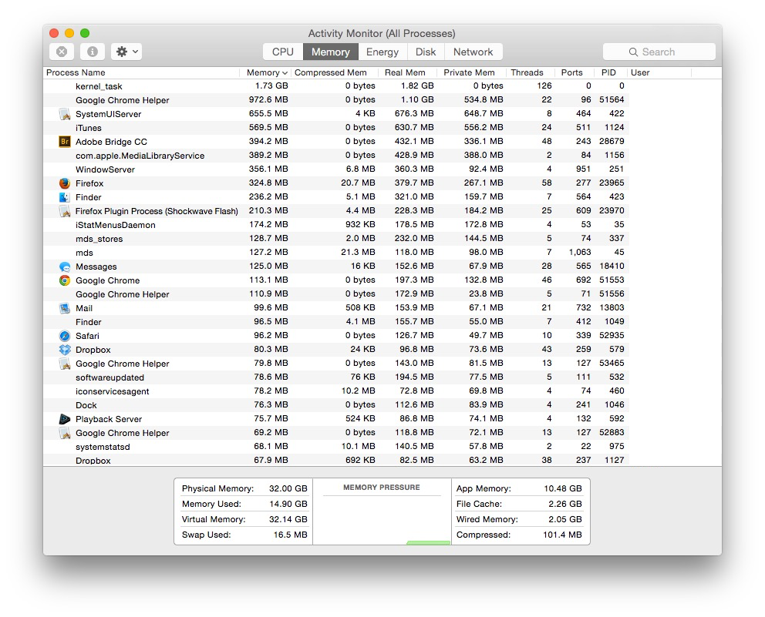Click the Safari process icon
Viewport: 765px width, 617px height.
(x=65, y=336)
